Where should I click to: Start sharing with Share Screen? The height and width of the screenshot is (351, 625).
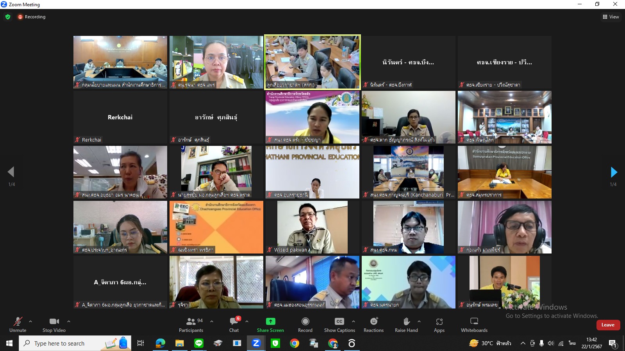click(270, 324)
